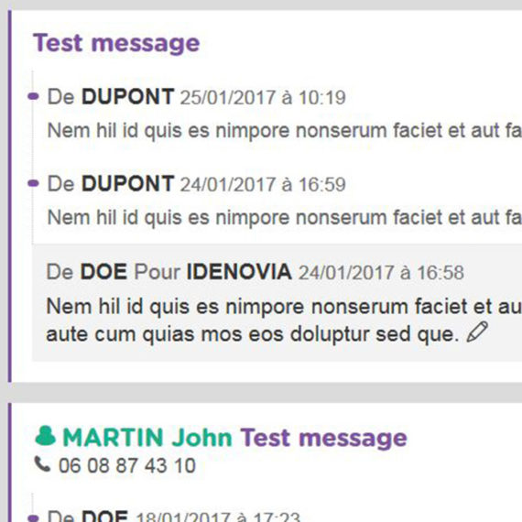
Task: Expand the truncated message from 24/01/2017 at 16:59
Action: (x=285, y=218)
